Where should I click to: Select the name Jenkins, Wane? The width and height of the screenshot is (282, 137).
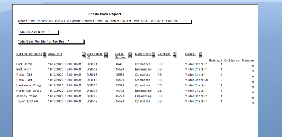click(x=27, y=96)
